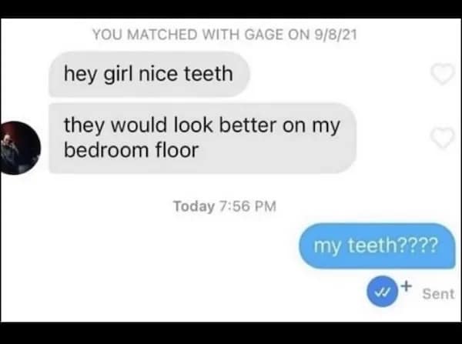Screen dimensions: 462x344
Task: Click the "7:56 PM" time portion of the timestamp
Action: [248, 206]
